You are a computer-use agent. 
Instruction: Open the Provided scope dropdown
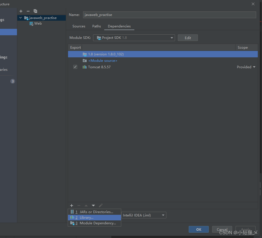click(246, 67)
